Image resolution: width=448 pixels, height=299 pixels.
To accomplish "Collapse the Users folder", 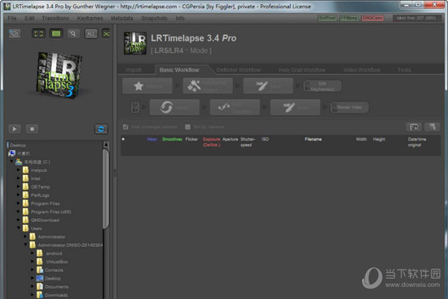I will pyautogui.click(x=19, y=228).
